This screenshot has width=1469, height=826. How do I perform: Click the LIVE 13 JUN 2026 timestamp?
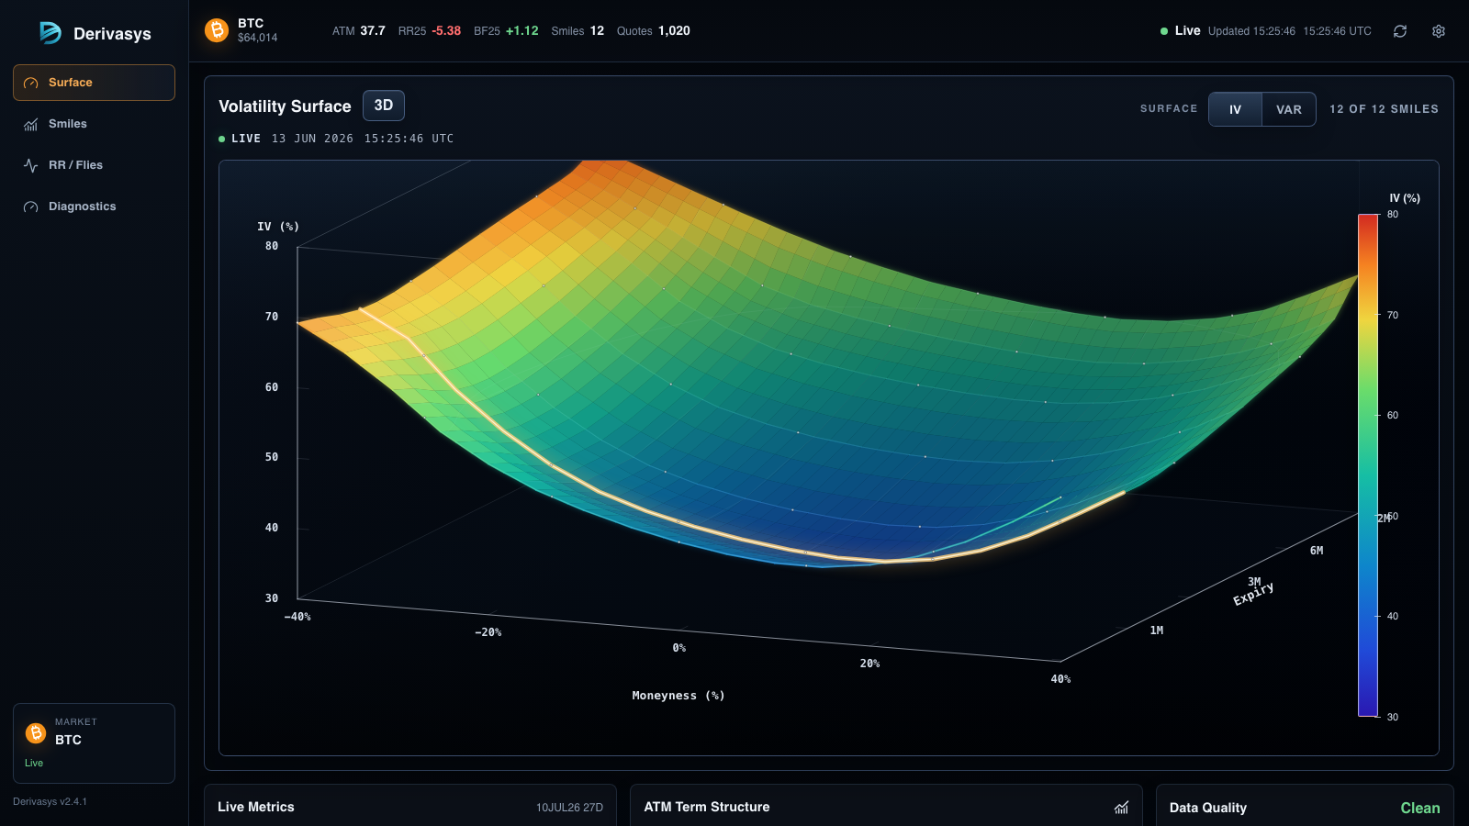[x=336, y=139]
